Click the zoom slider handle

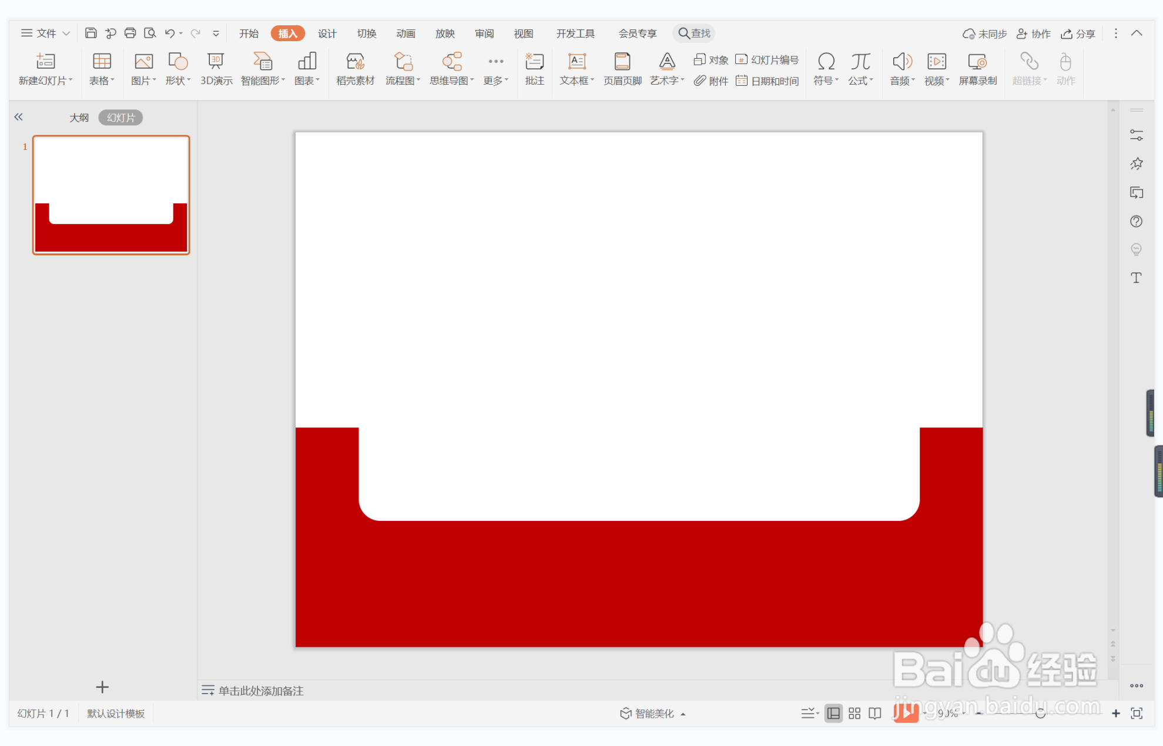[1040, 713]
